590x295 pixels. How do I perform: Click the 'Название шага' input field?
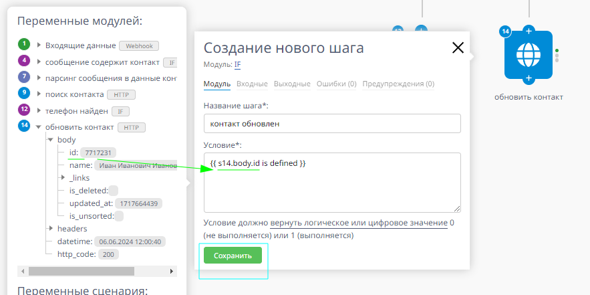(332, 123)
